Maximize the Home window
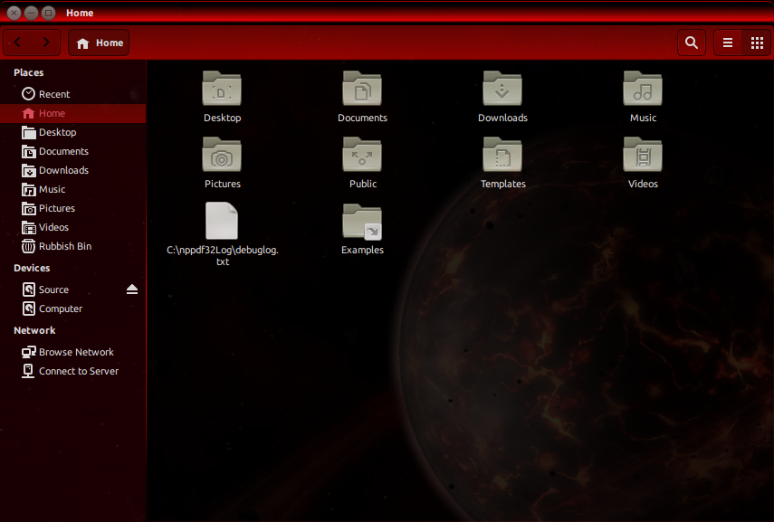Image resolution: width=774 pixels, height=522 pixels. coord(48,13)
